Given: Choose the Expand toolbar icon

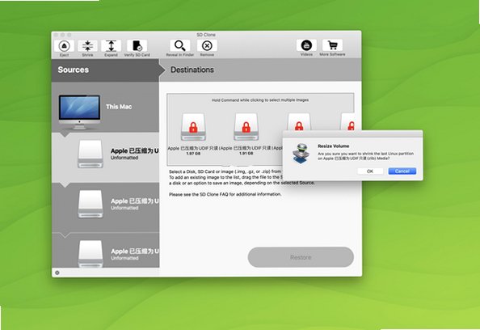Looking at the screenshot, I should pyautogui.click(x=112, y=46).
